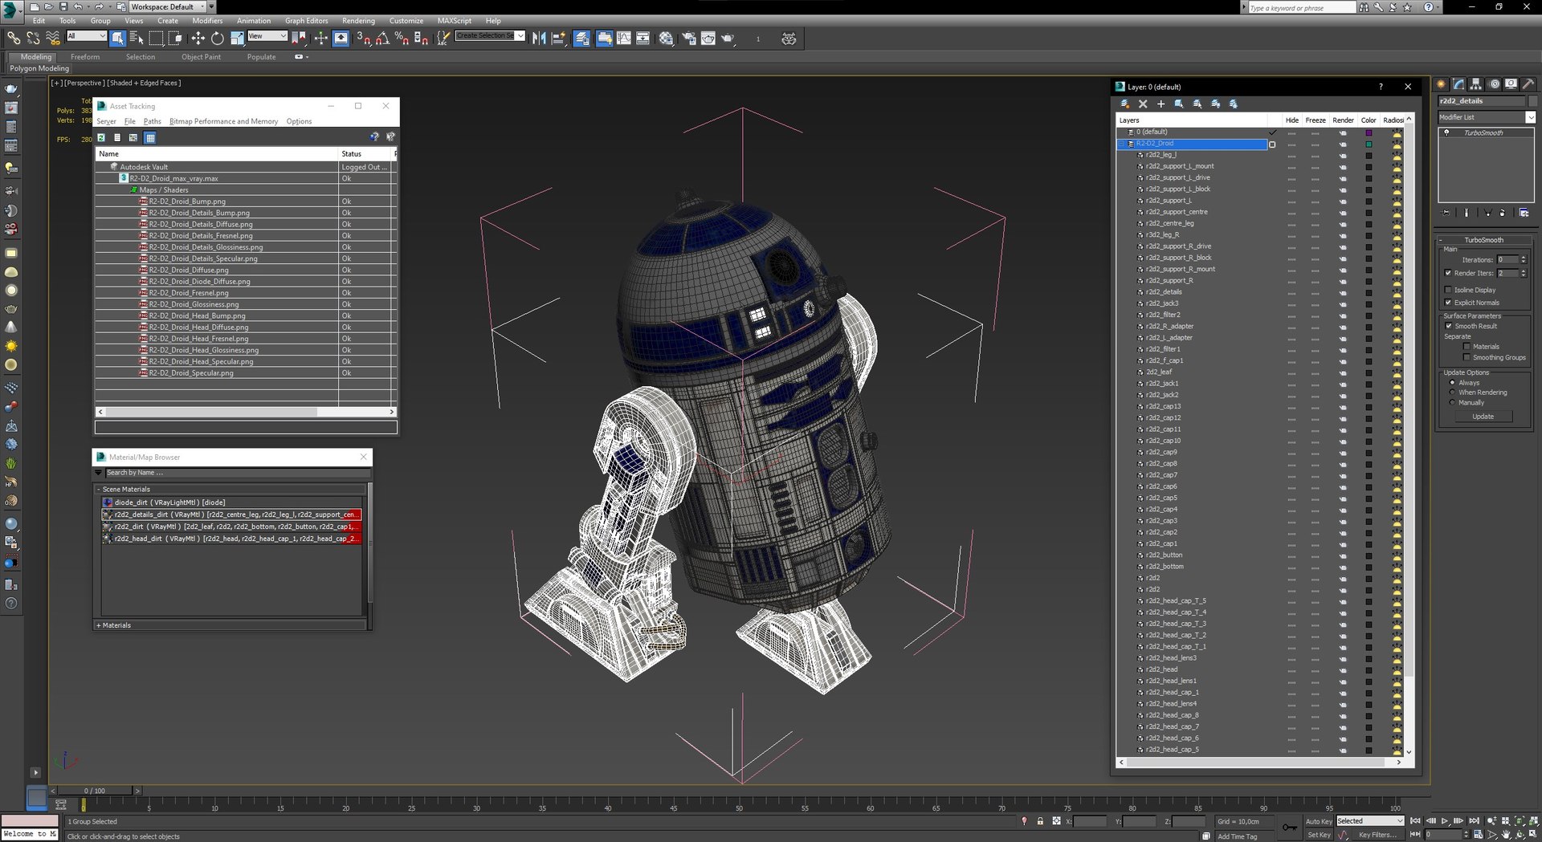
Task: Collapse the TurboSmooth rollout
Action: point(1483,240)
